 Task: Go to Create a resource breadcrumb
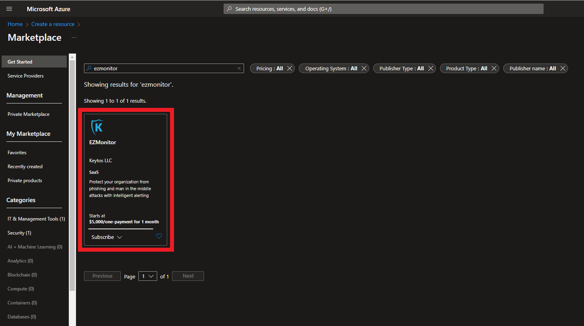[x=53, y=24]
